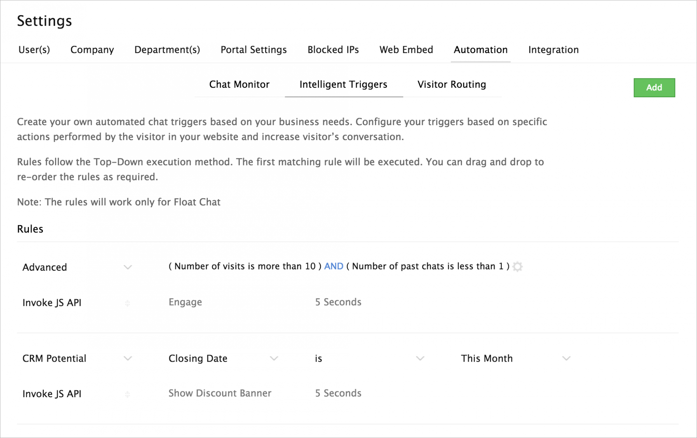Expand the Closing Date field dropdown
Viewport: 697px width, 438px height.
[x=274, y=359]
